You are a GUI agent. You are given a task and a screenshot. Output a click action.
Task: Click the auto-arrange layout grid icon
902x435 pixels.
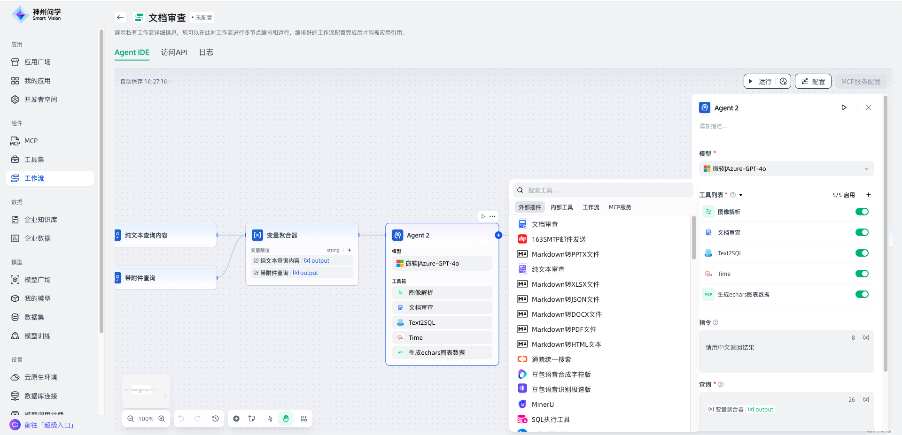[x=304, y=419]
